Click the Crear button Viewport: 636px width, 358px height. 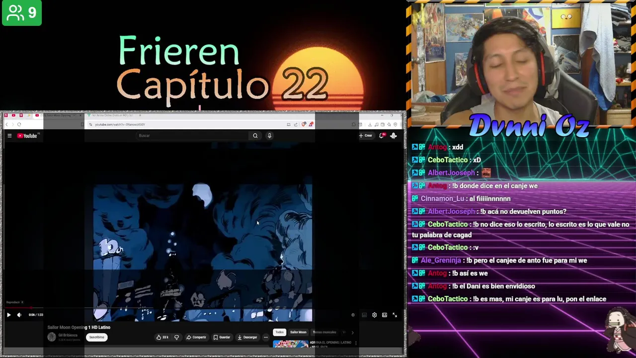pos(366,135)
